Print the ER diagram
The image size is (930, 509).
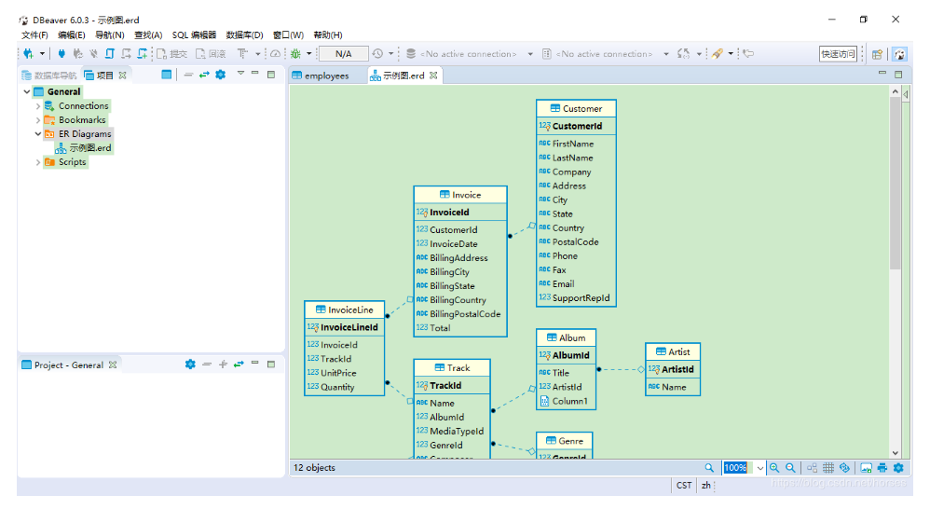point(882,468)
